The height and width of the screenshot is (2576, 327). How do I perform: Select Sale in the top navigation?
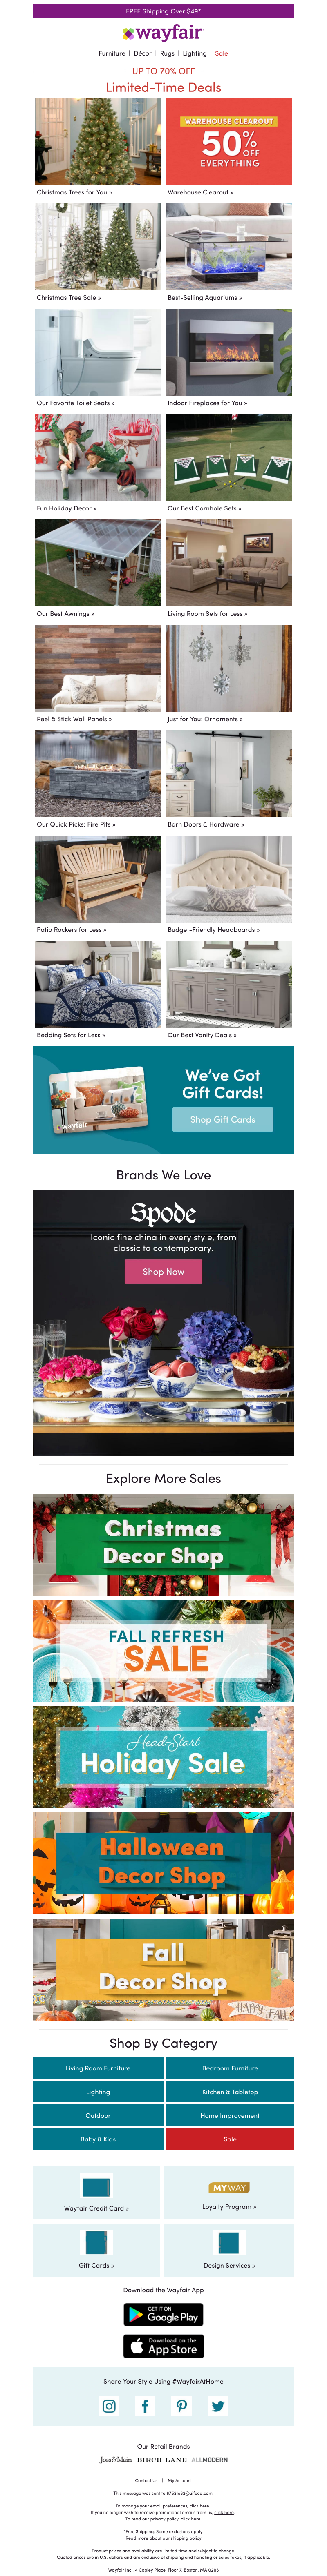coord(222,54)
